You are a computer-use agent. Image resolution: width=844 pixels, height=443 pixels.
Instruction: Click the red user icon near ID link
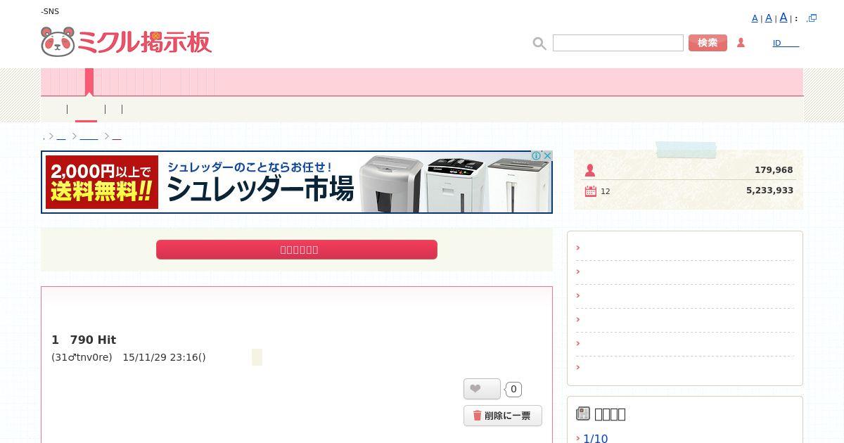[741, 43]
